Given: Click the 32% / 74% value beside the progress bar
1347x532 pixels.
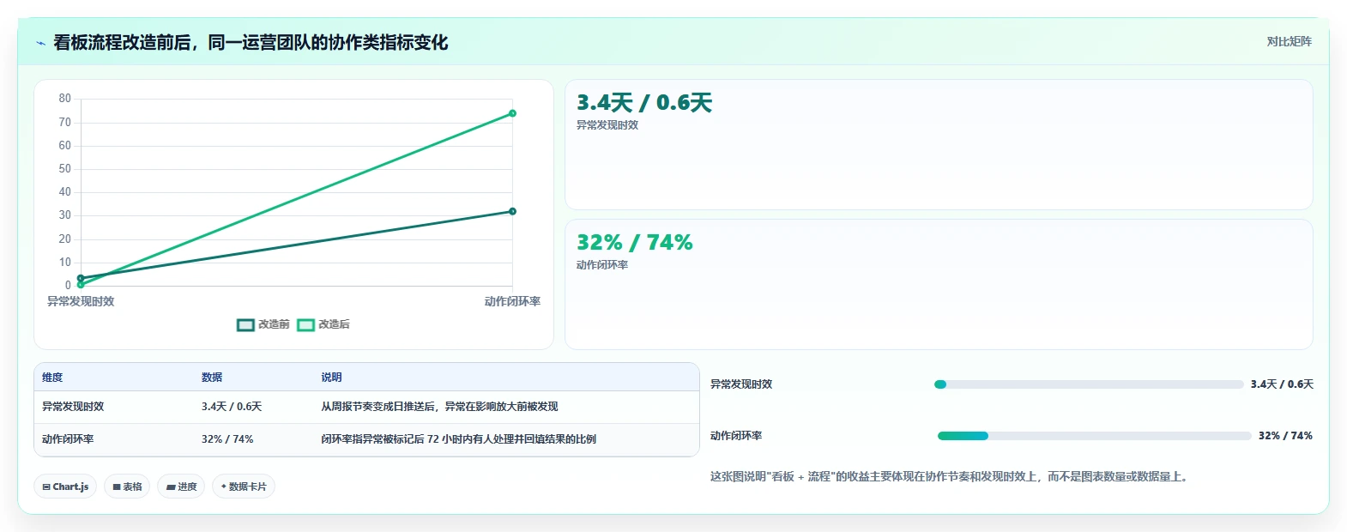Looking at the screenshot, I should pyautogui.click(x=1285, y=436).
